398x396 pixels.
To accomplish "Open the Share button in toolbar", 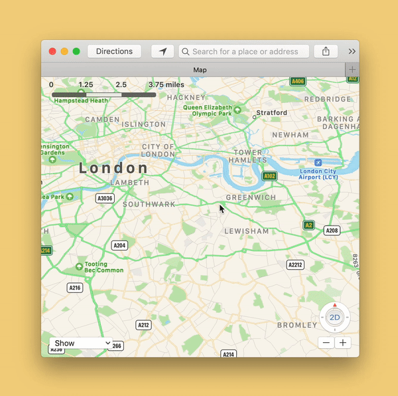I will 326,51.
